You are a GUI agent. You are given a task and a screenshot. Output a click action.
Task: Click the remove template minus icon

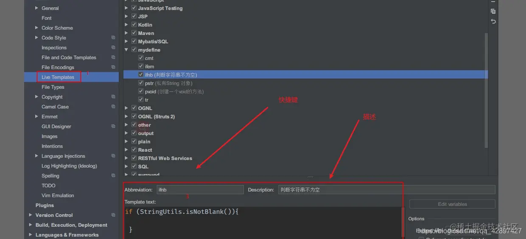493,2
